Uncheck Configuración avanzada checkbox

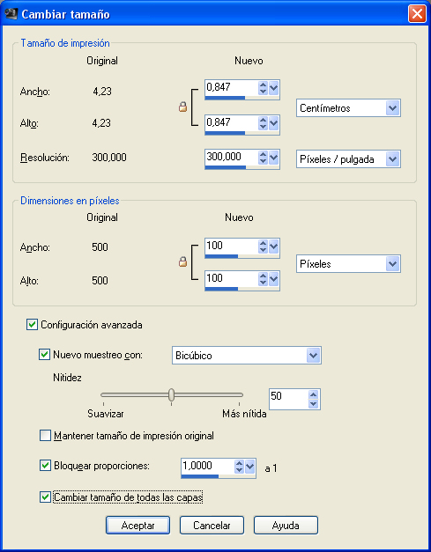[32, 324]
